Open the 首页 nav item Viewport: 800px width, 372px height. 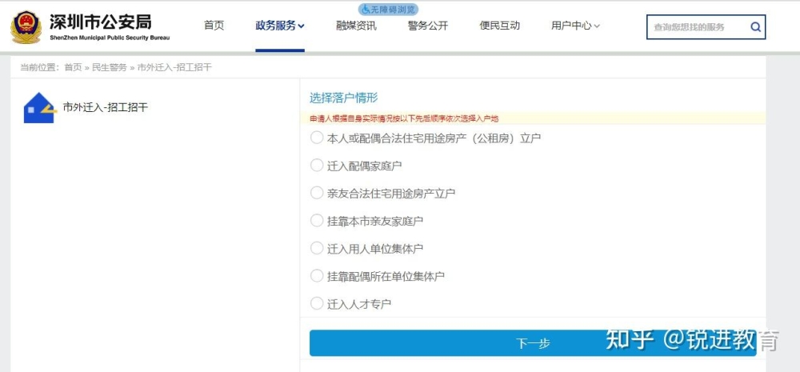click(x=214, y=26)
